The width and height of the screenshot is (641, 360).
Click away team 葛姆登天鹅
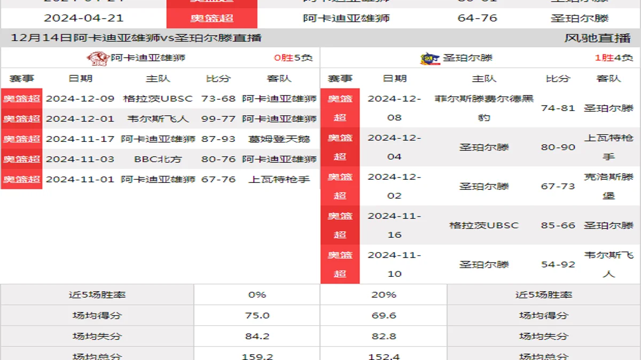279,139
